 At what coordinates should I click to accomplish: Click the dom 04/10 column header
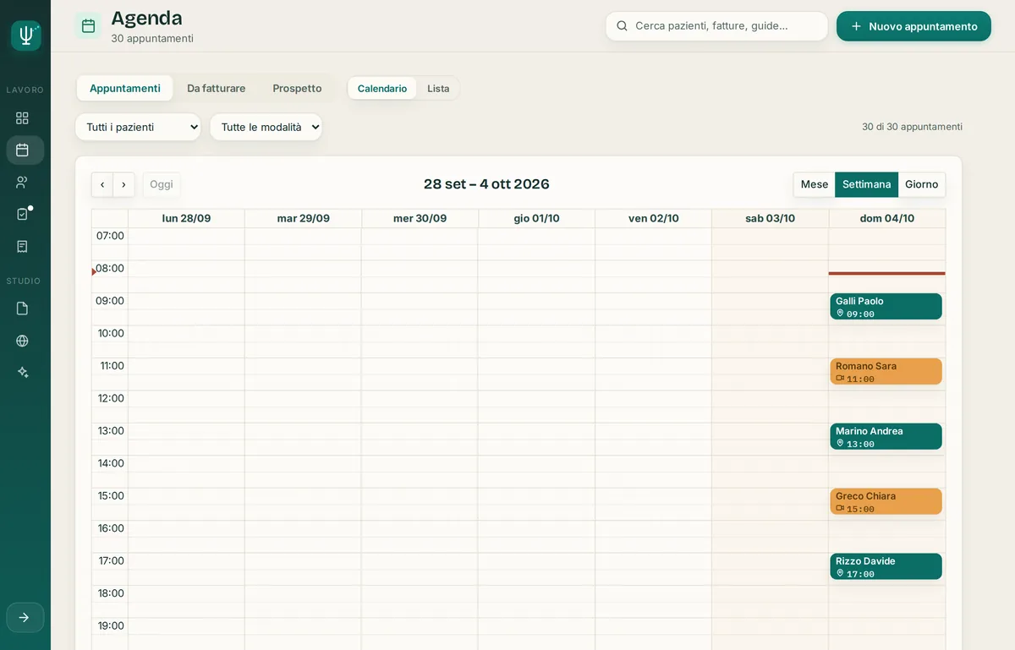pyautogui.click(x=887, y=218)
